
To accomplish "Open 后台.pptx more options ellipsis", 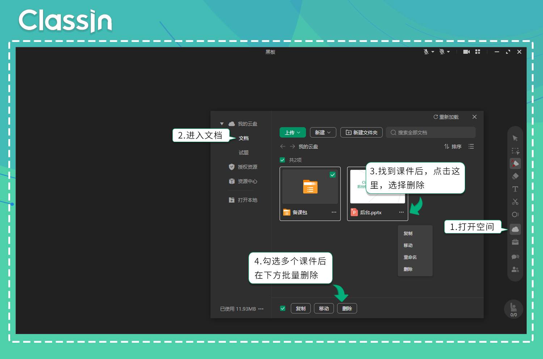I will pos(401,212).
